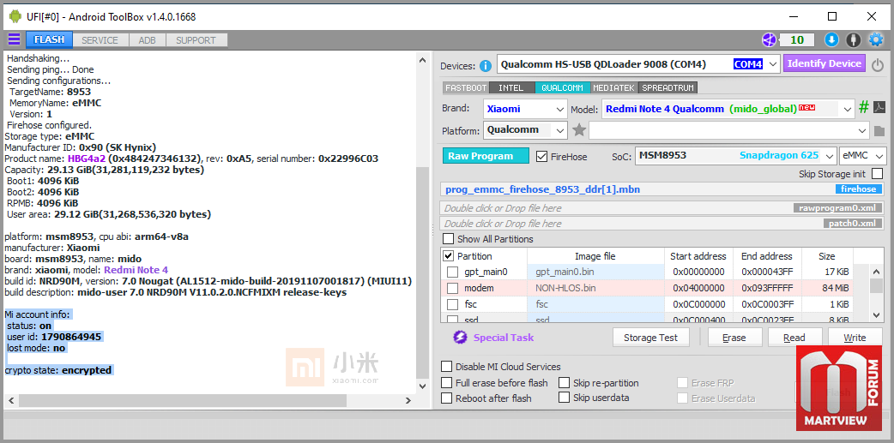Click the Start address column header
The height and width of the screenshot is (443, 894).
tap(698, 256)
